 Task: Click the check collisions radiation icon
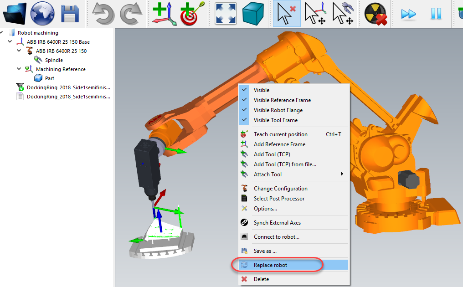click(376, 13)
